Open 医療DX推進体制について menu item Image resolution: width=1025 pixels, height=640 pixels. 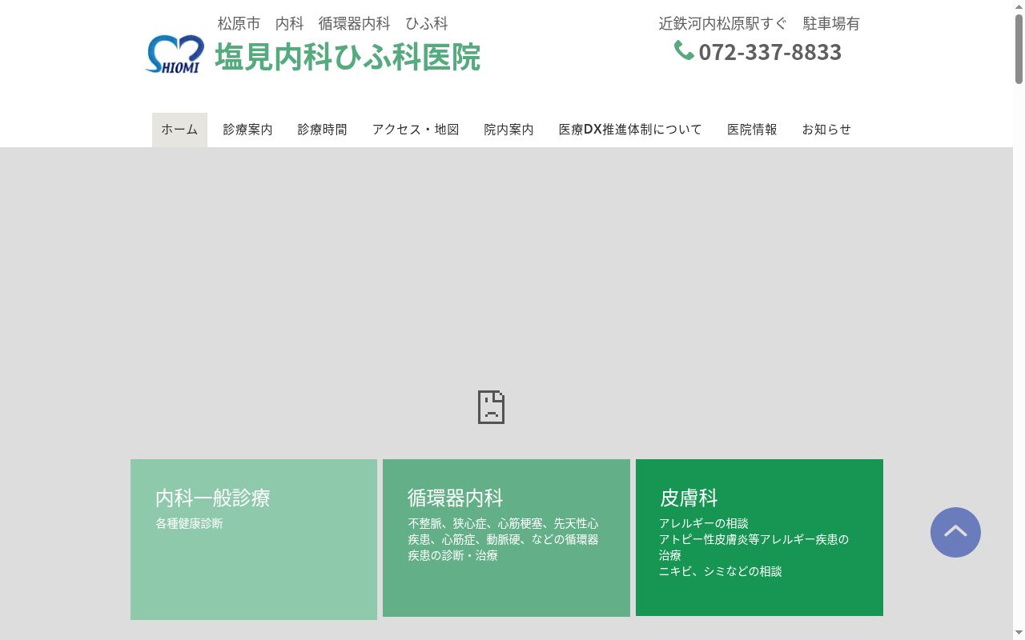(630, 130)
